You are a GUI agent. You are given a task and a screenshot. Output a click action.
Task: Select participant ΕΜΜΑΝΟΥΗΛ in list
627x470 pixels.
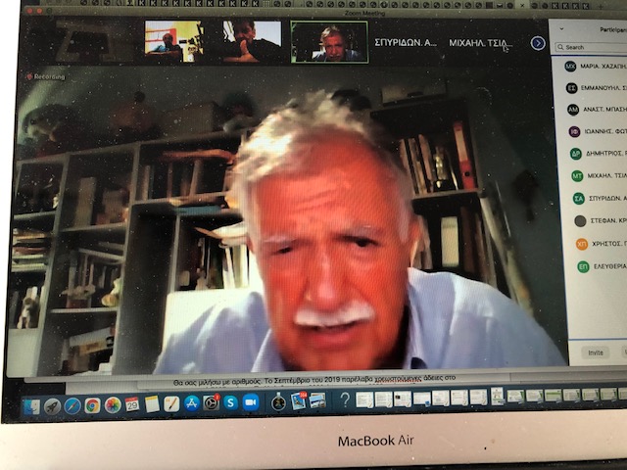click(597, 88)
